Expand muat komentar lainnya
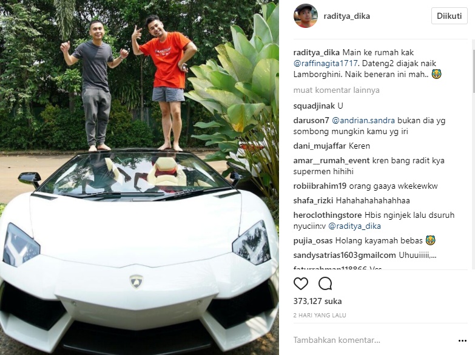The image size is (475, 355). coord(336,90)
